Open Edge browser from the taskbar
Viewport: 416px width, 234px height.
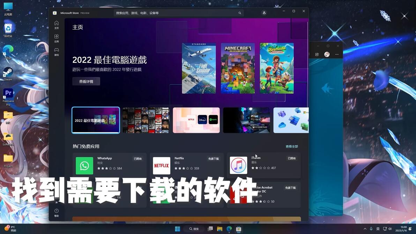tap(229, 229)
